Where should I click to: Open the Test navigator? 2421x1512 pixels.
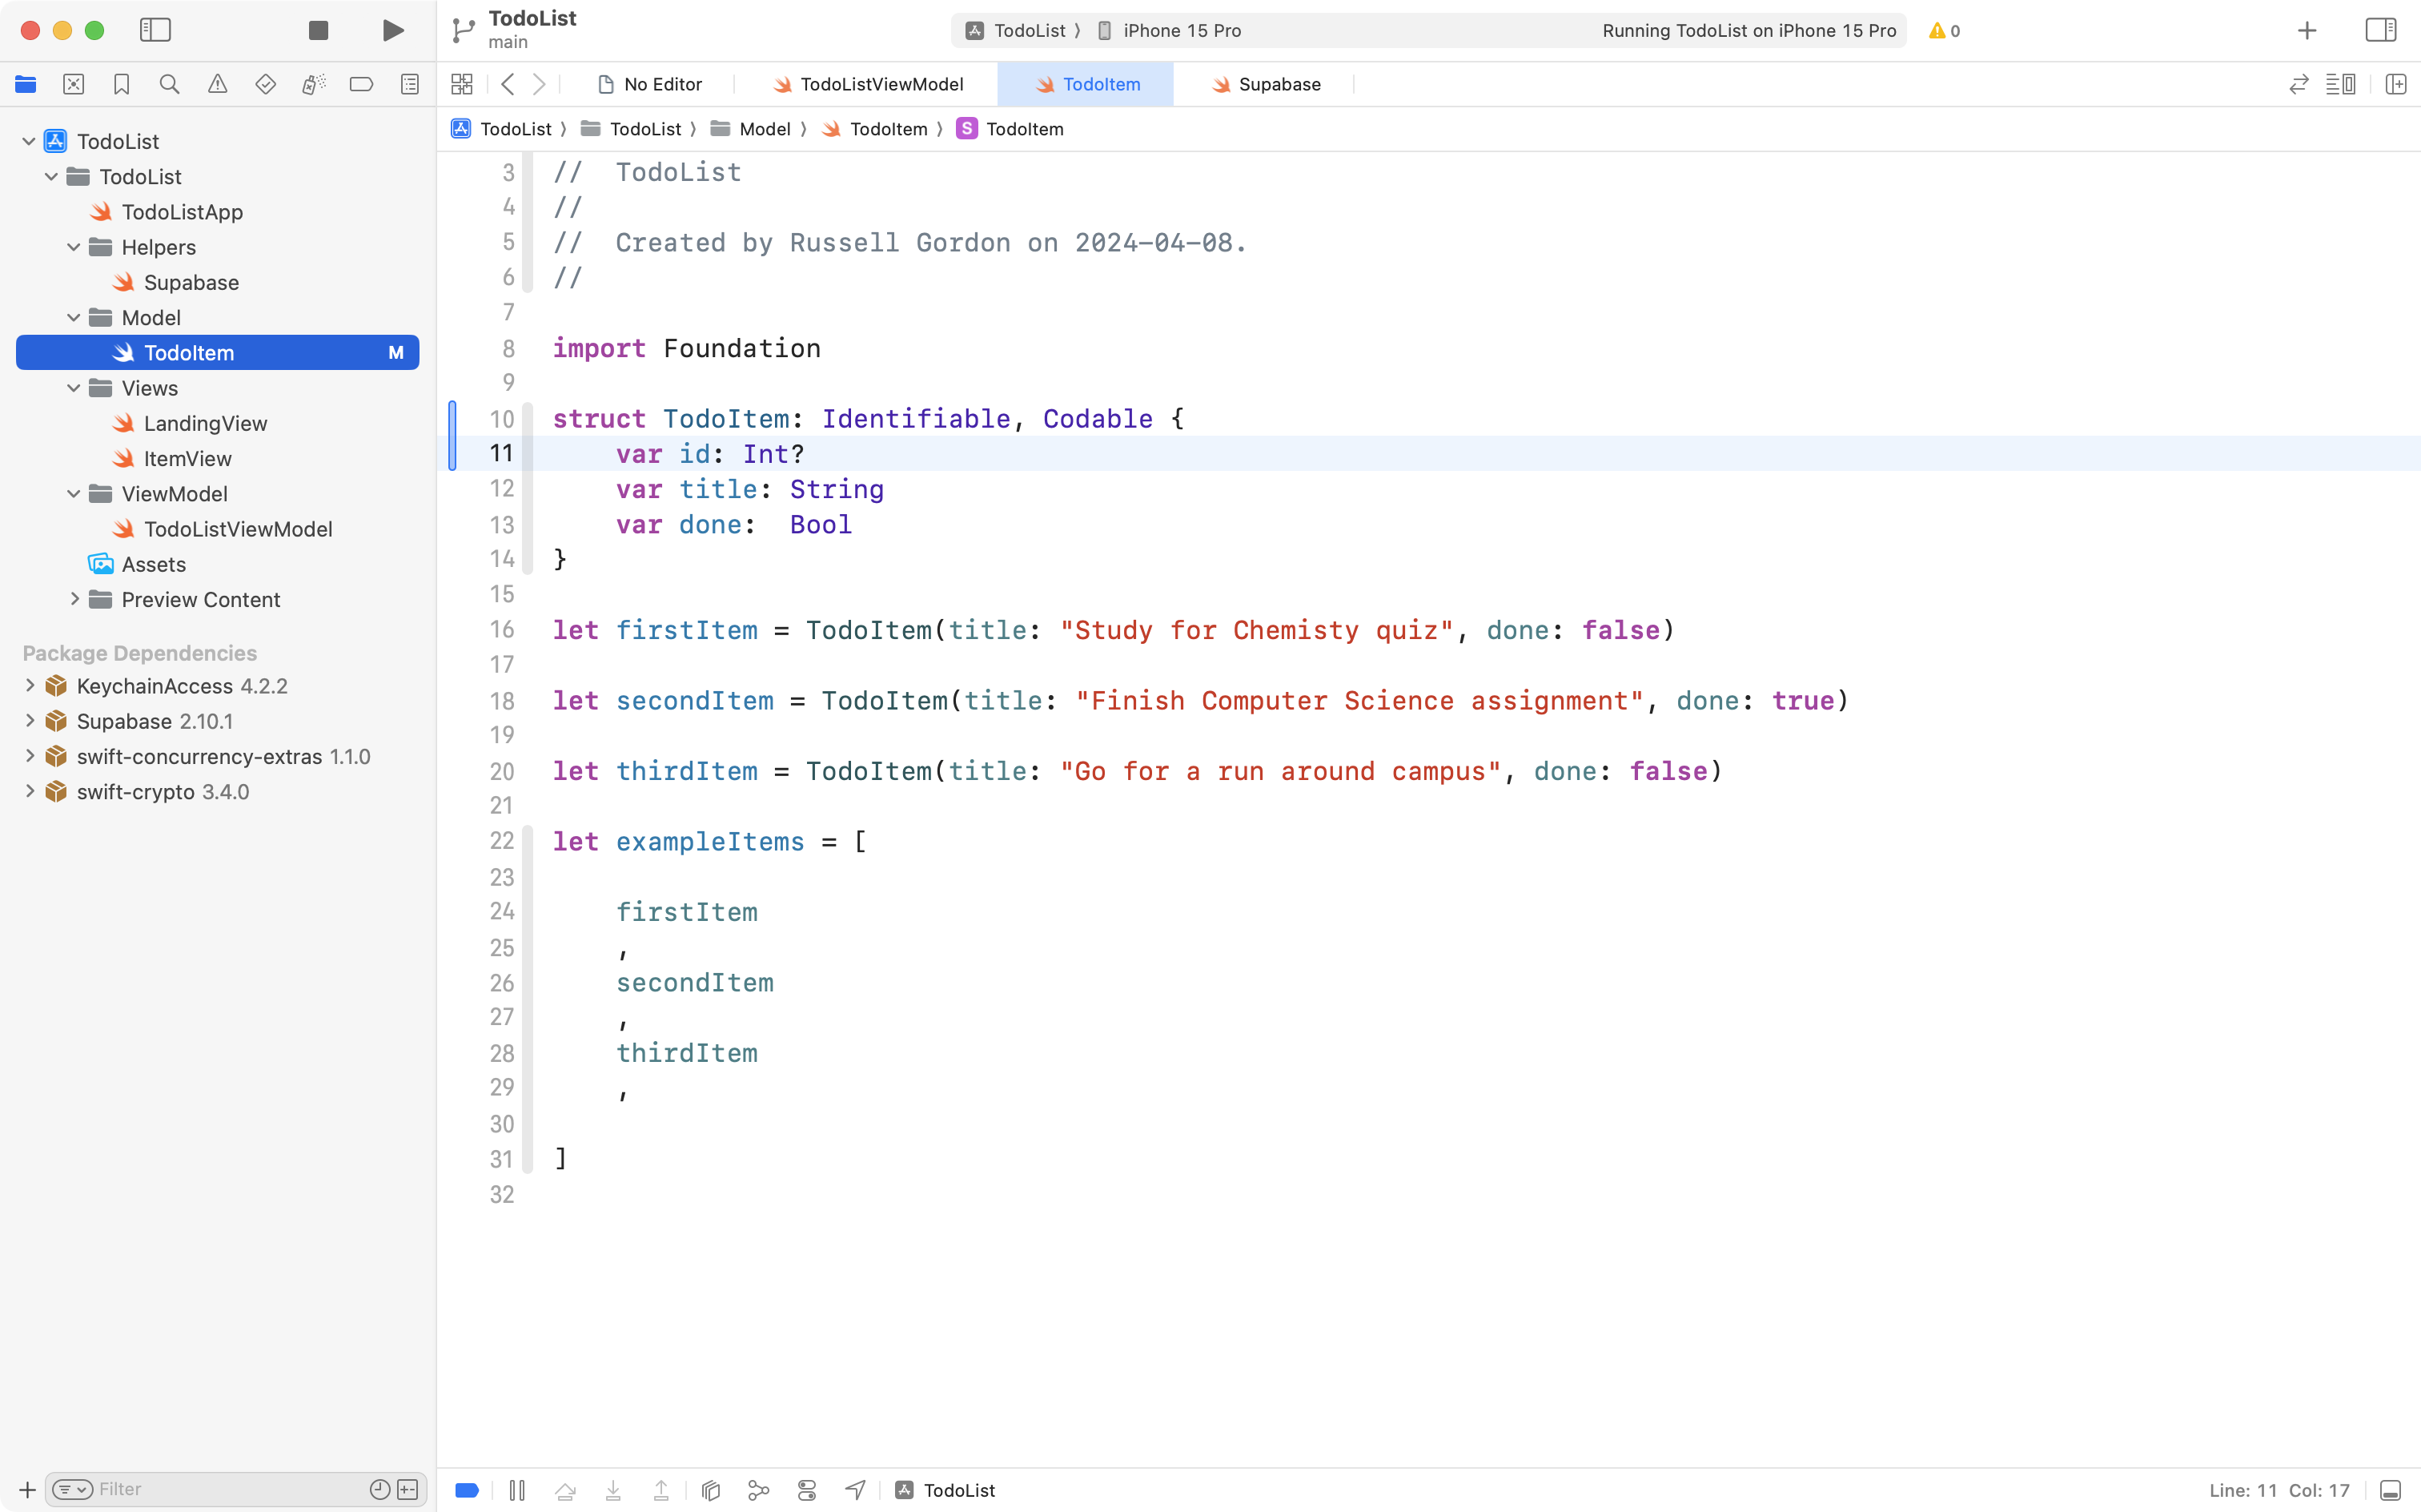[x=266, y=84]
